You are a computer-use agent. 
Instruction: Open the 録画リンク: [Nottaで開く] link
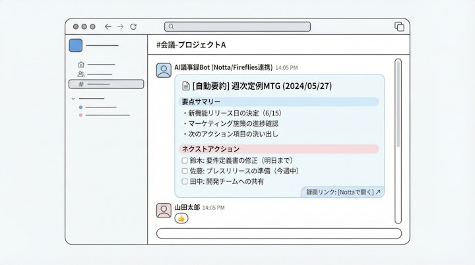coord(343,192)
